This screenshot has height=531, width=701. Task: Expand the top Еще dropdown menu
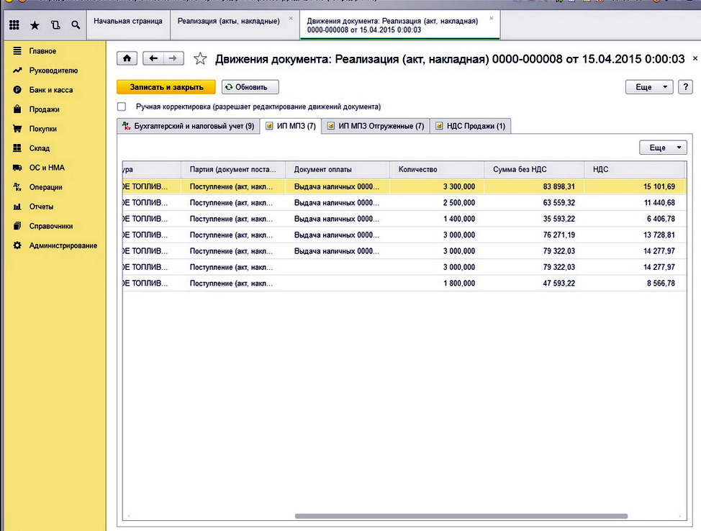pos(650,87)
